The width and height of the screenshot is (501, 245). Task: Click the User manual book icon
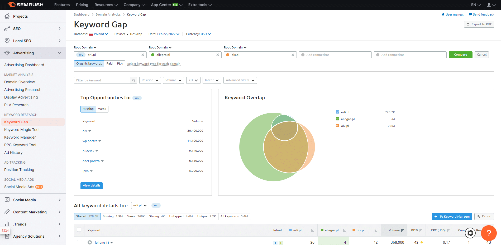click(x=443, y=14)
